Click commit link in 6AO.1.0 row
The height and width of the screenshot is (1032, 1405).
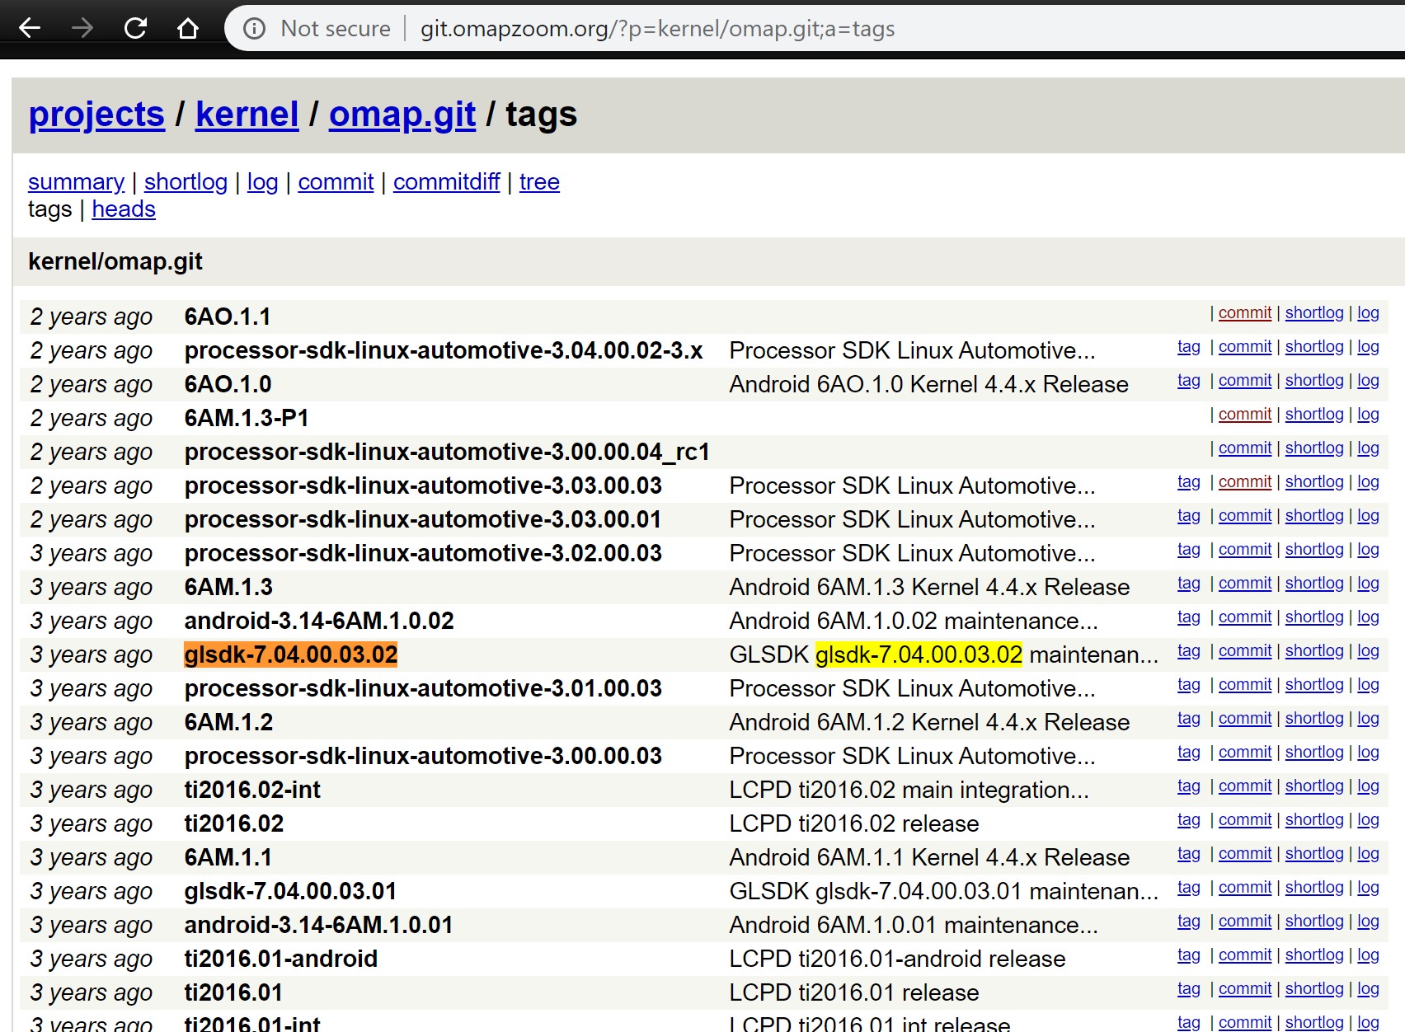click(x=1245, y=380)
